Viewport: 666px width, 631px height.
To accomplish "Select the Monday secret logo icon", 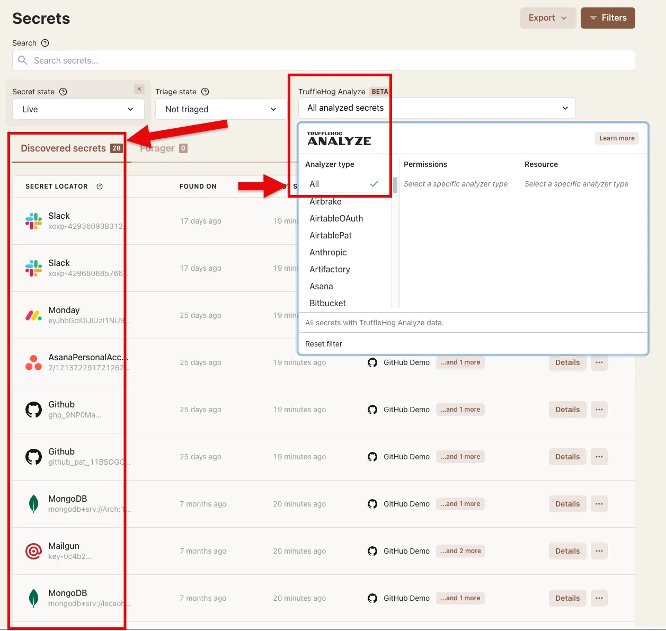I will click(33, 315).
